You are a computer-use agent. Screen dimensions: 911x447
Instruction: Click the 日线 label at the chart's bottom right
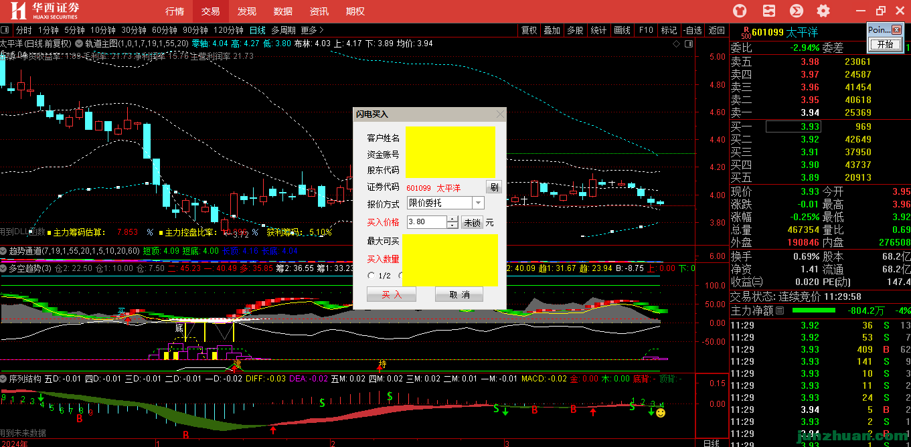(712, 443)
